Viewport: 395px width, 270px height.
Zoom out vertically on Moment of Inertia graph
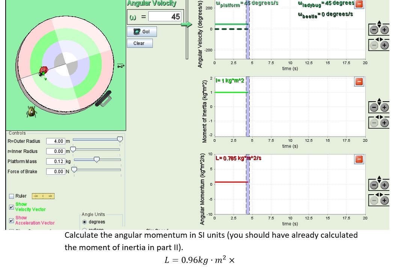374,107
